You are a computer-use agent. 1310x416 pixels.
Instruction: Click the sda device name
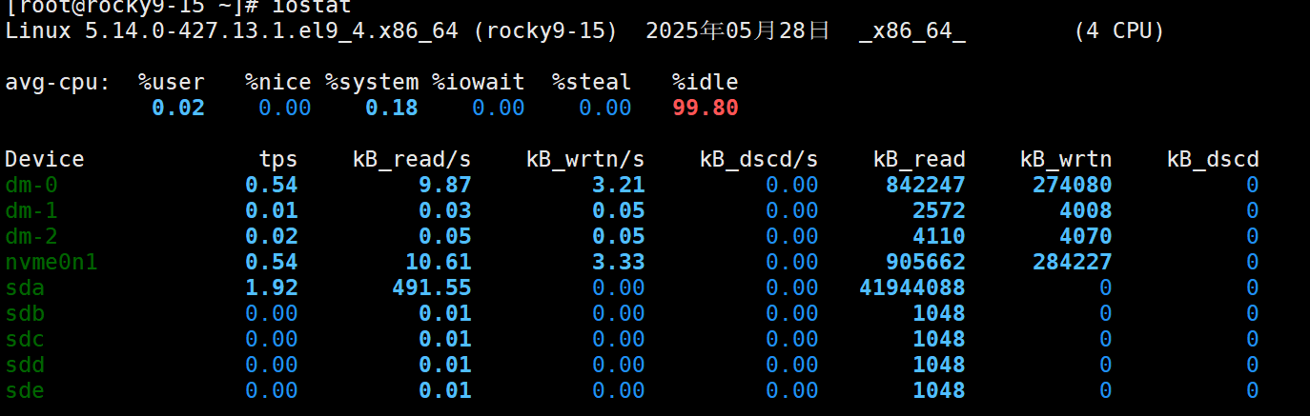(x=25, y=287)
